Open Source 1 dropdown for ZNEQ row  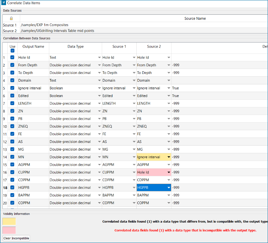pyautogui.click(x=134, y=127)
